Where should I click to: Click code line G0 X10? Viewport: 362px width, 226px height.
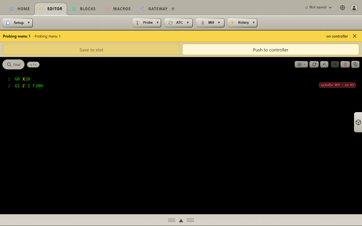22,79
